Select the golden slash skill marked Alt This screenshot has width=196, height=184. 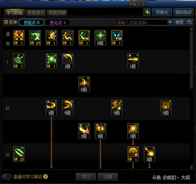(x=84, y=128)
